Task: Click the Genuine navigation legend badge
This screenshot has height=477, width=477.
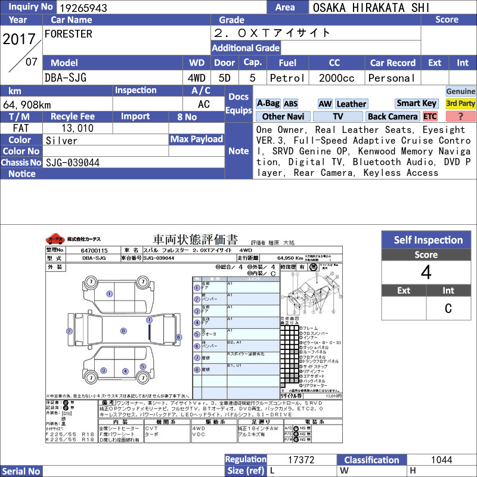Action: coord(460,91)
